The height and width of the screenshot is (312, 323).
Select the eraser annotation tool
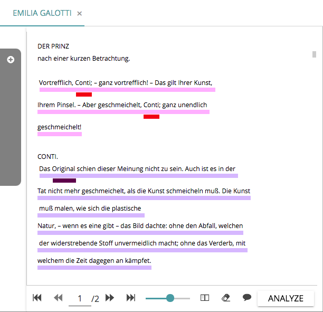[226, 298]
